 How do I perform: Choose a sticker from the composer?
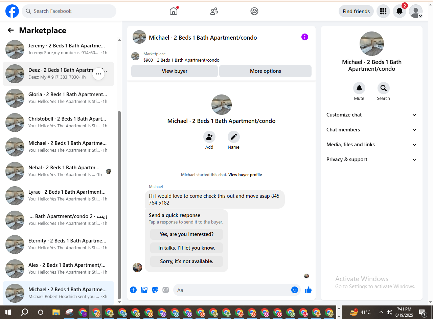[x=155, y=290]
